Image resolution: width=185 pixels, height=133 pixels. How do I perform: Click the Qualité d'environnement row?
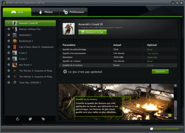coord(118,53)
